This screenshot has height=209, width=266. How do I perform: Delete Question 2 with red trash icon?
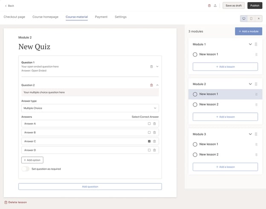point(151,85)
